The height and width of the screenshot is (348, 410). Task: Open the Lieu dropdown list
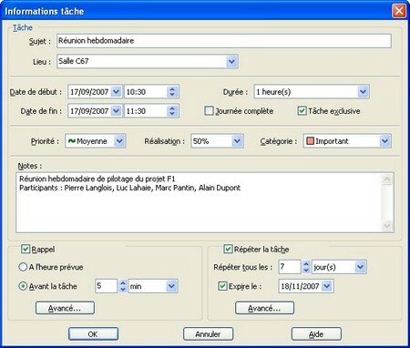click(x=231, y=62)
